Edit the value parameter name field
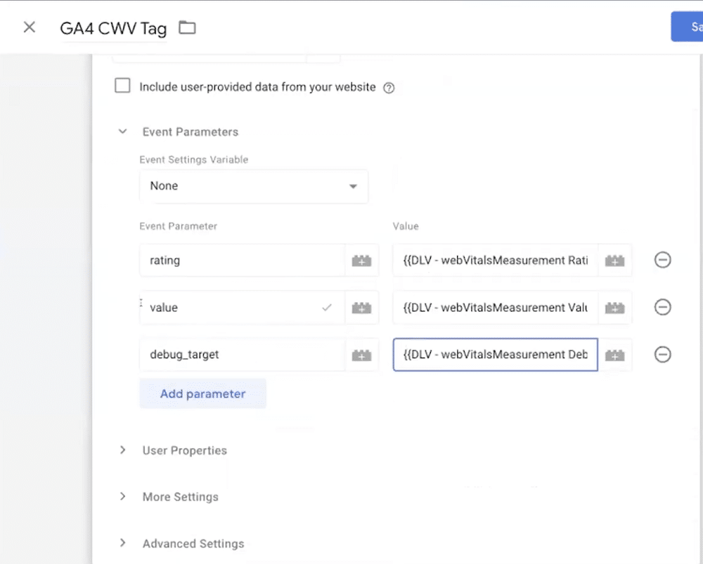 [242, 308]
